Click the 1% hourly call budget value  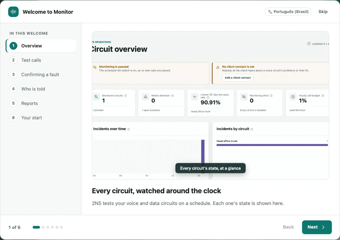(x=303, y=101)
